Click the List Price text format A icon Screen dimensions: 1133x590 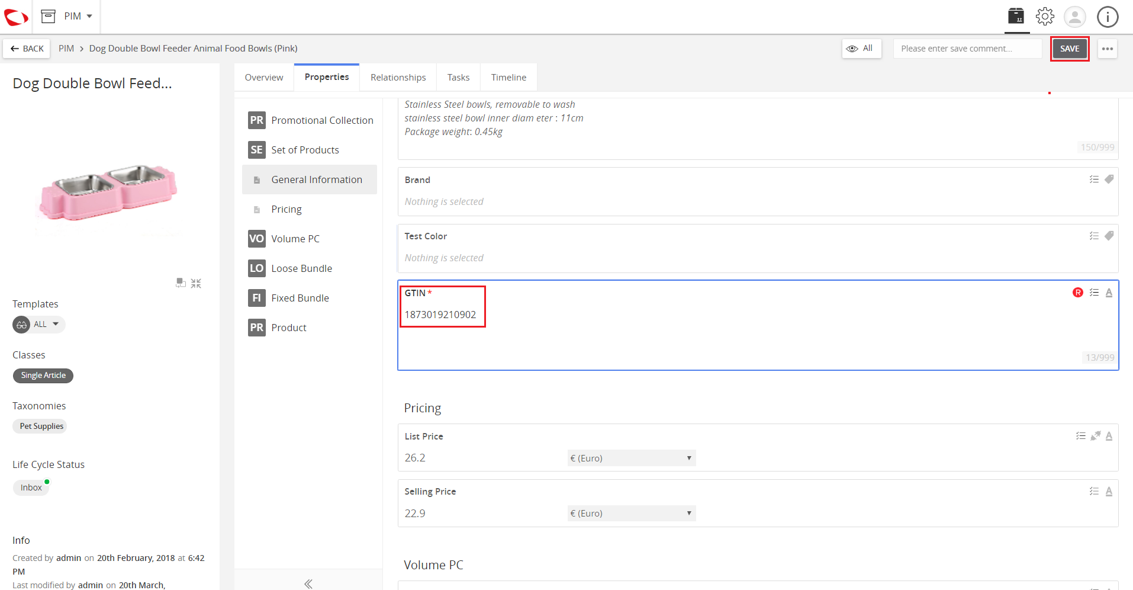coord(1109,436)
